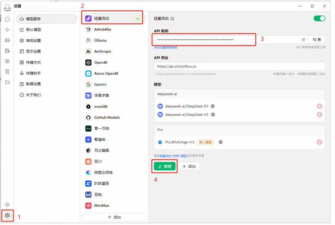Screen dimensions: 335x225
Task: Click the 嵌入模型 tag on bge-m3
Action: pyautogui.click(x=206, y=142)
